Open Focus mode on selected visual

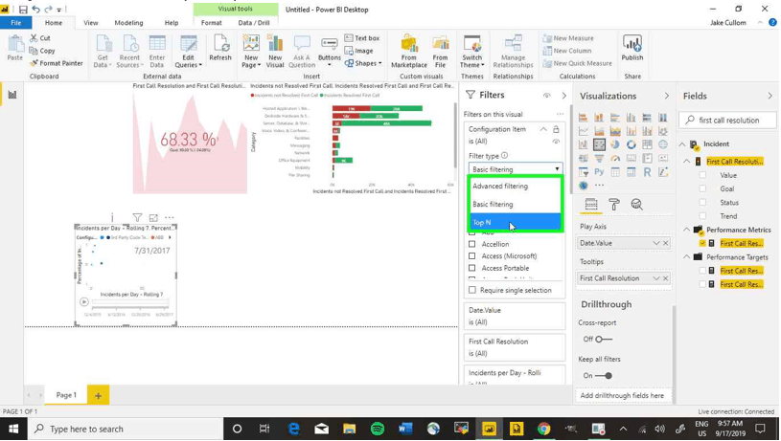click(x=153, y=218)
